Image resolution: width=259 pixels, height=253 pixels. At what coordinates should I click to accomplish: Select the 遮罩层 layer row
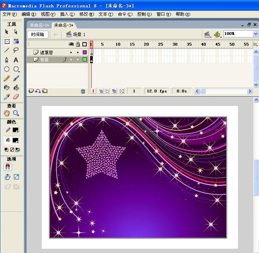[57, 52]
